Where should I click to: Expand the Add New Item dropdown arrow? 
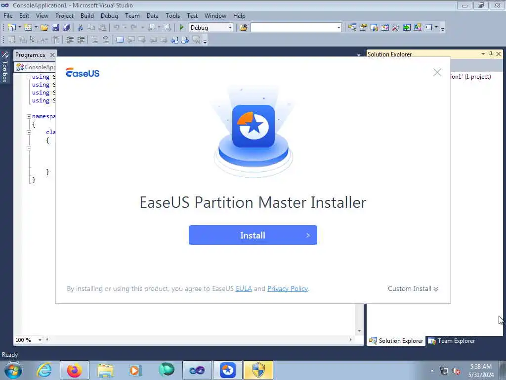(x=36, y=28)
